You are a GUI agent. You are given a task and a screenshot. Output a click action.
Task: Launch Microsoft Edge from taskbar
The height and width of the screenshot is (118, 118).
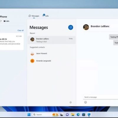tap(78, 114)
